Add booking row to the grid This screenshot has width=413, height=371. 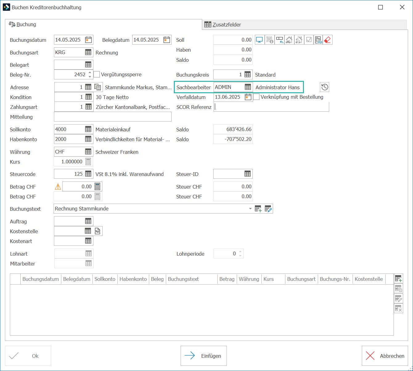point(399,279)
